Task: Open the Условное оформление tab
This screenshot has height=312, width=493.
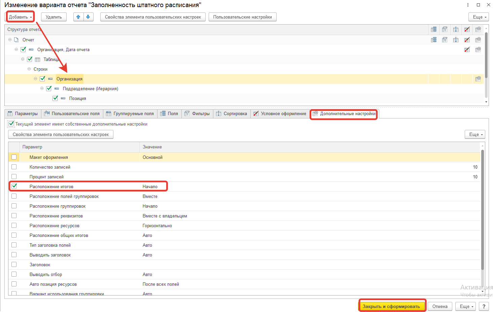Action: point(280,113)
